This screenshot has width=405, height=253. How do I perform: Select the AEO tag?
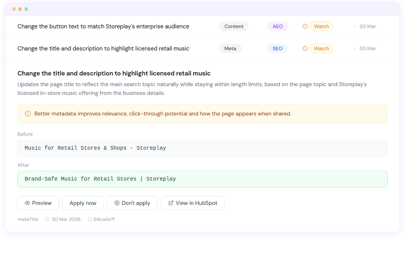point(278,26)
